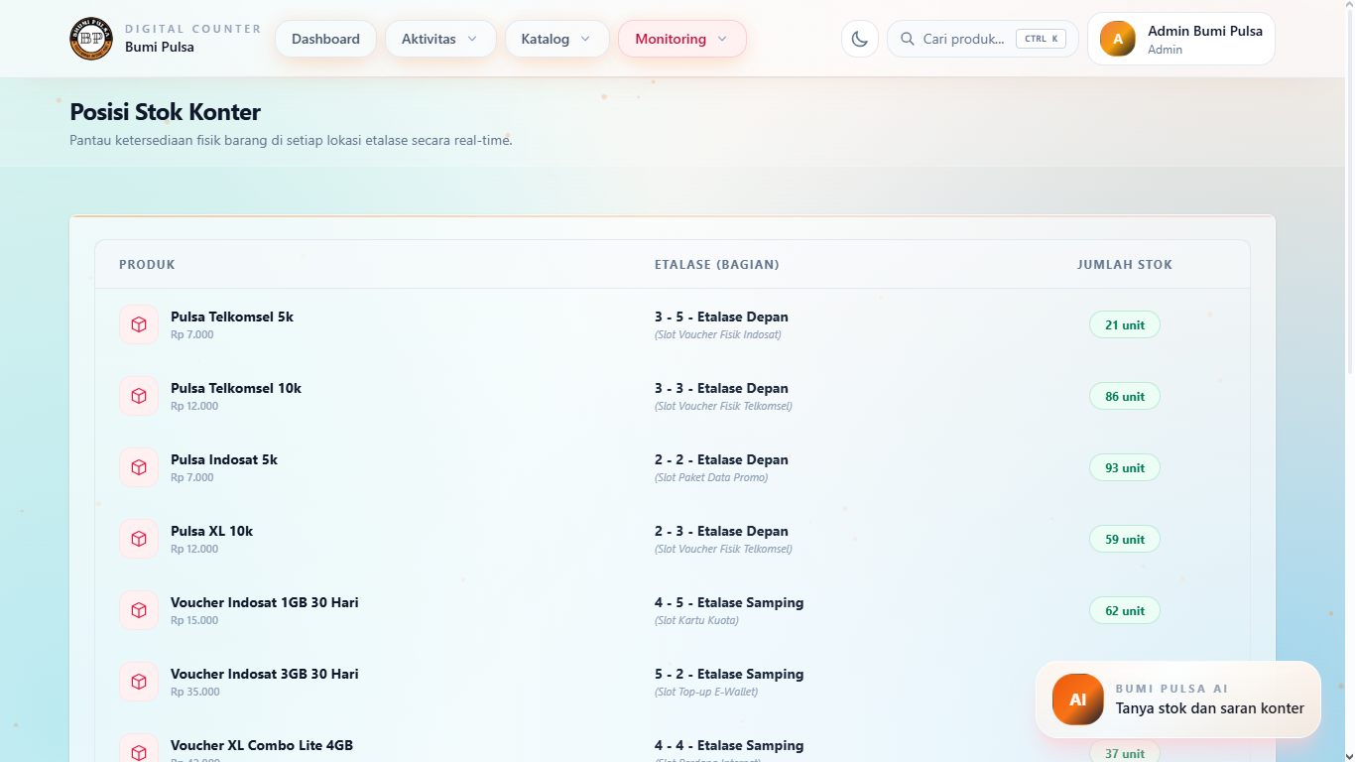Expand the Monitoring menu
Image resolution: width=1355 pixels, height=762 pixels.
click(x=682, y=39)
